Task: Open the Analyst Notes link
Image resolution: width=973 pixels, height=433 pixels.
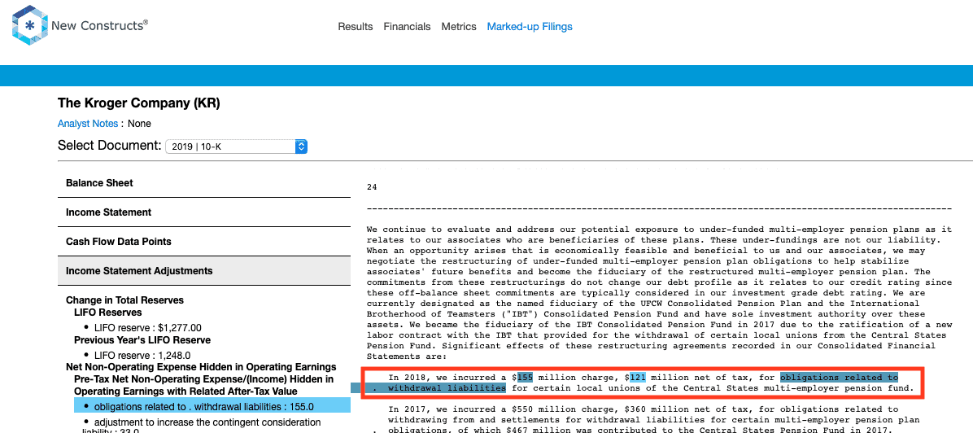Action: (88, 124)
